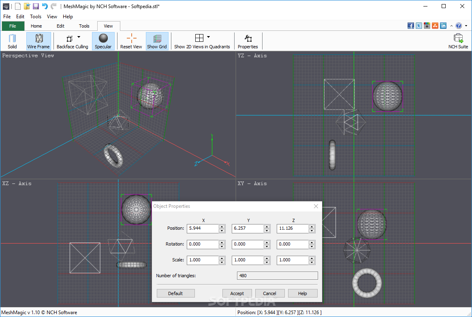Click Accept in Object Properties dialog
This screenshot has width=472, height=317.
(x=237, y=293)
